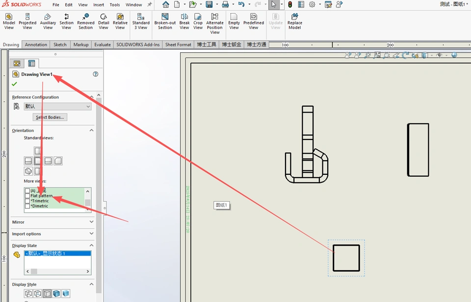The image size is (471, 302).
Task: Check the *Dimetric view checkbox
Action: pos(27,206)
